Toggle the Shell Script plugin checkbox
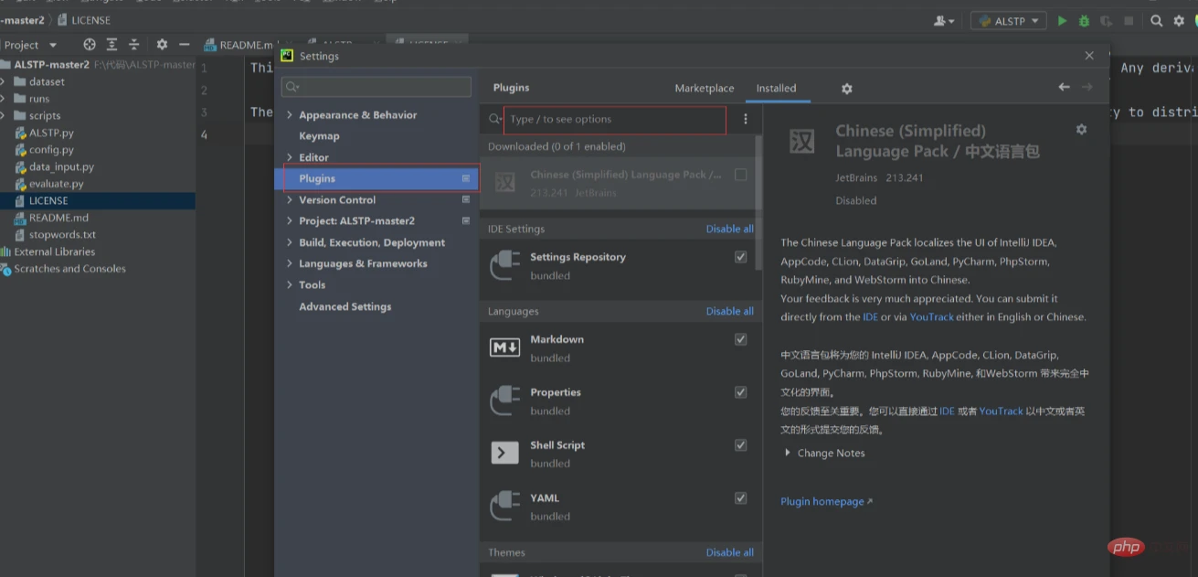Image resolution: width=1198 pixels, height=577 pixels. (740, 445)
